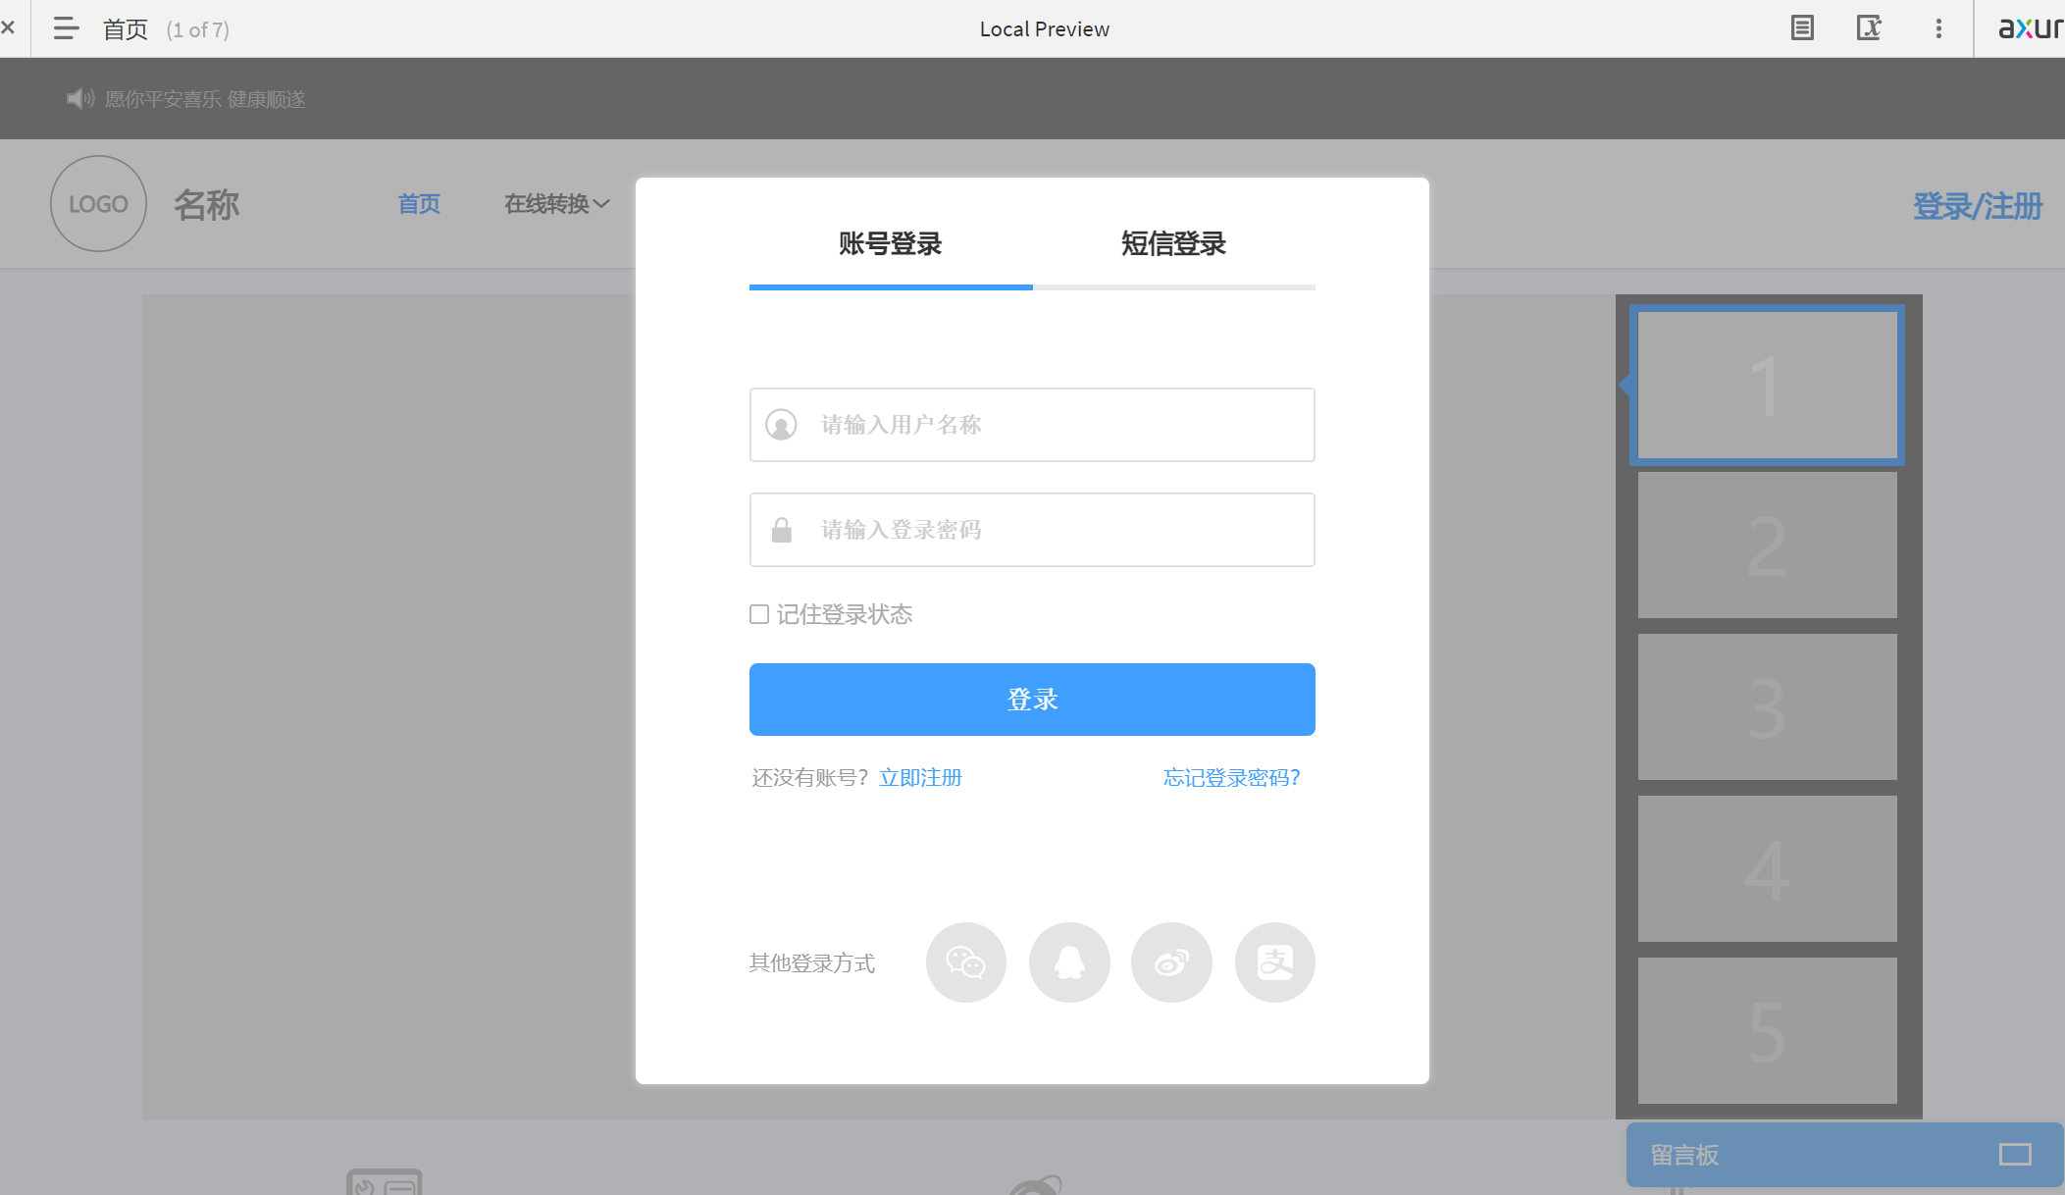Open the Axure notes panel icon

tap(1802, 28)
